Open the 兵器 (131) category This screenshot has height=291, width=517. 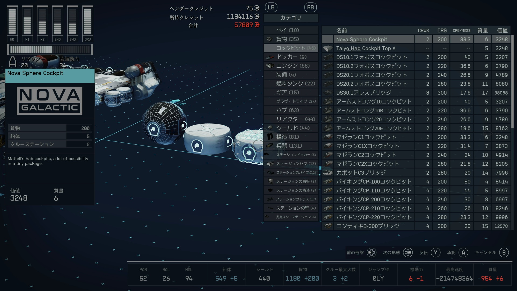(x=291, y=146)
